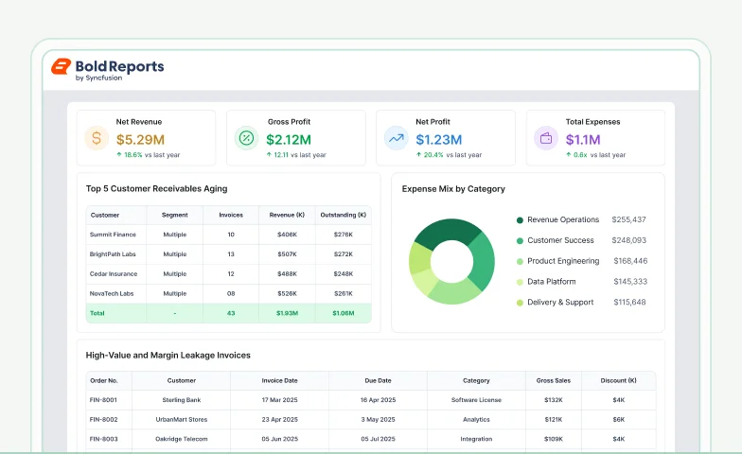This screenshot has width=742, height=454.
Task: Click the $132K gross sales cell
Action: point(553,400)
